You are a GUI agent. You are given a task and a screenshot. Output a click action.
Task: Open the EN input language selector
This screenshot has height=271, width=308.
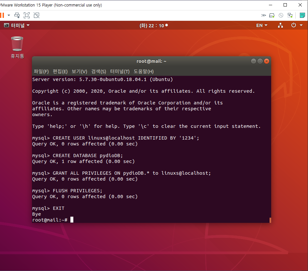pos(262,25)
